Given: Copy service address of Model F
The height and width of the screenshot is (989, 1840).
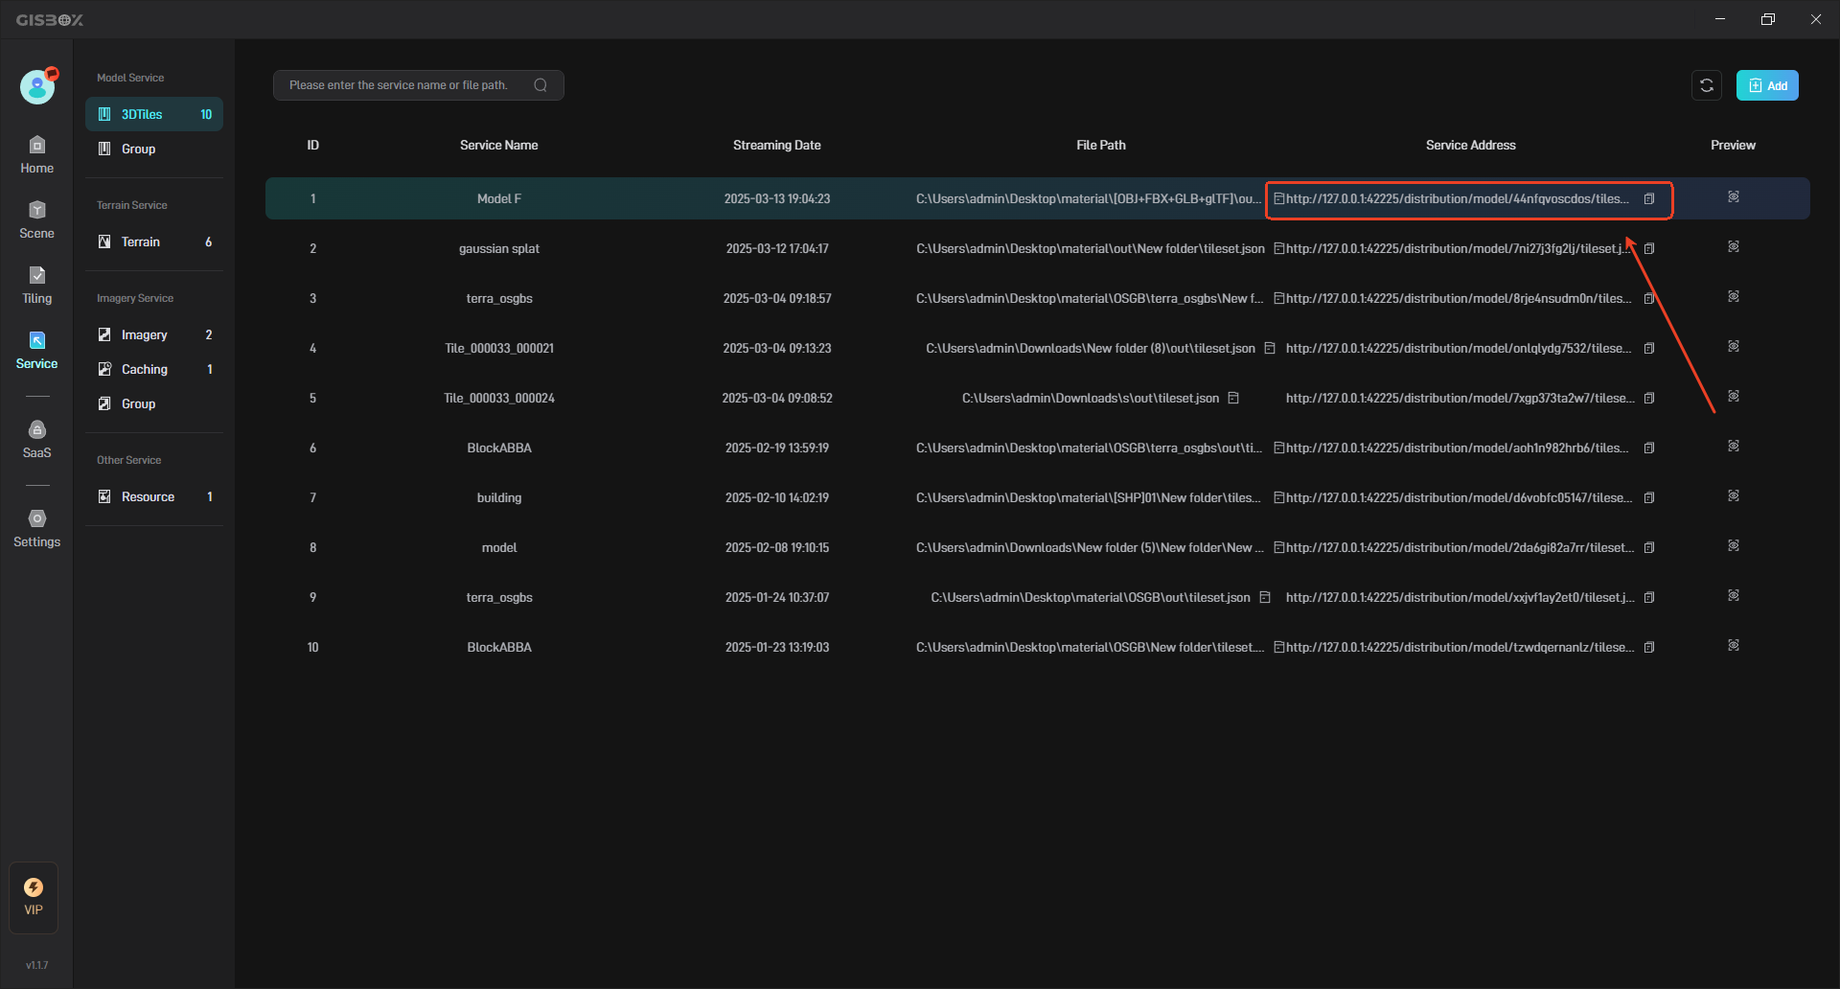Looking at the screenshot, I should pyautogui.click(x=1649, y=198).
